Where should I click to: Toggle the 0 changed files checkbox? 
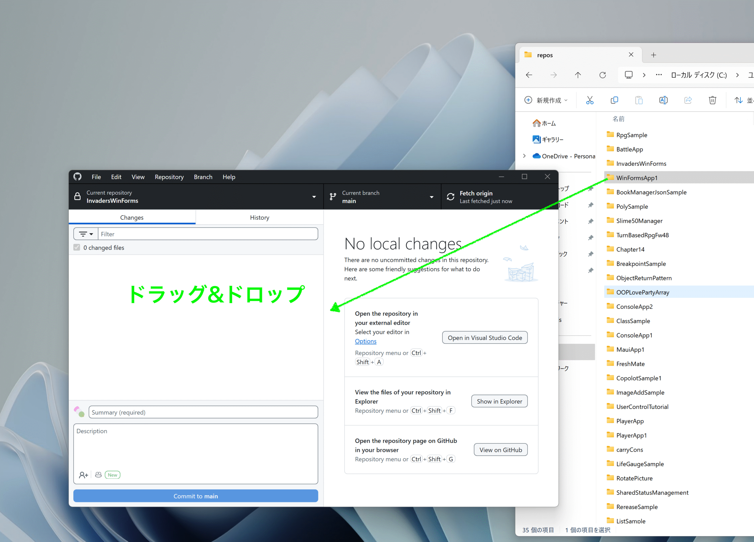[77, 248]
